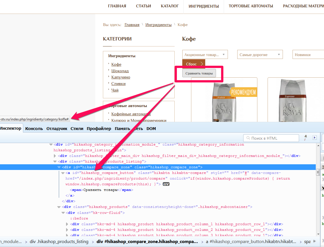Image resolution: width=324 pixels, height=247 pixels.
Task: Expand the hikashop_product_column_1 node
Action: pyautogui.click(x=67, y=224)
